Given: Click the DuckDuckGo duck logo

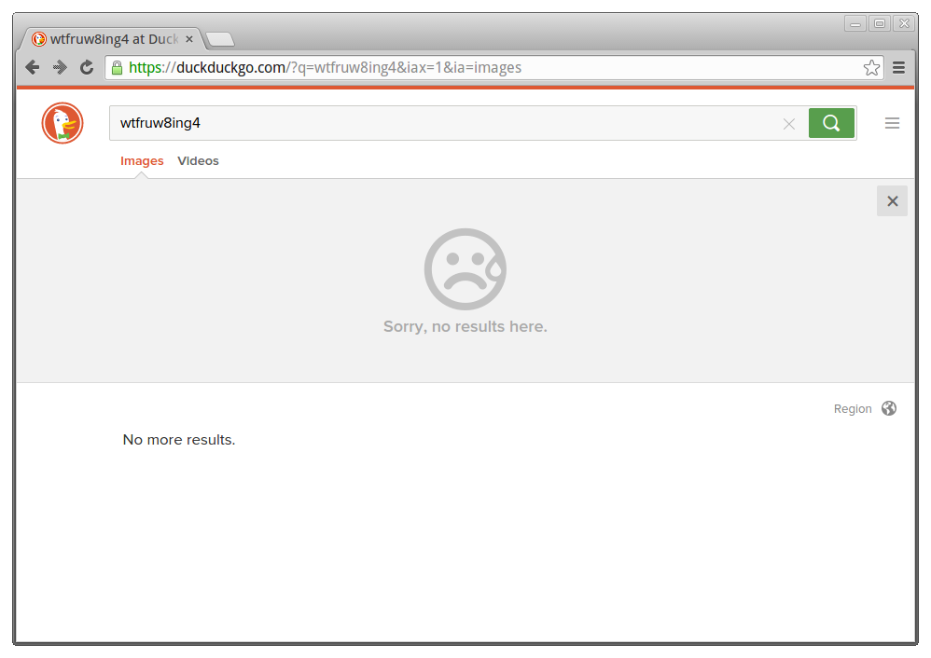Looking at the screenshot, I should click(63, 123).
